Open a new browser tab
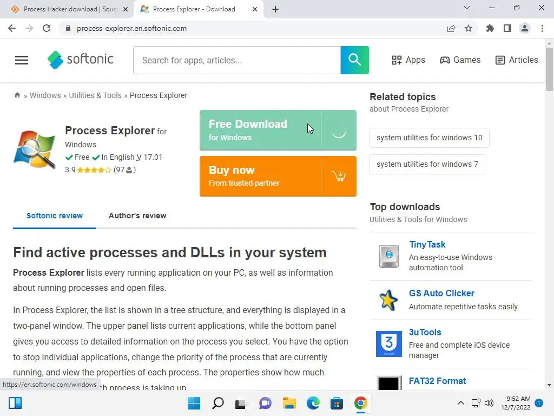554x416 pixels. (x=275, y=10)
